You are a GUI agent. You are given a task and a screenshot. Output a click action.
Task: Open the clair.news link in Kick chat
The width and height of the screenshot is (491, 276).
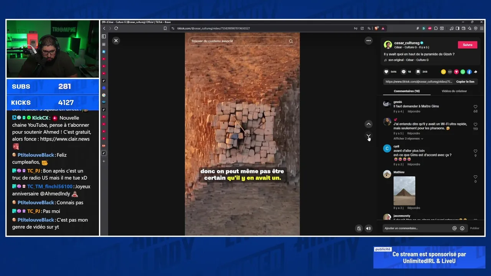pyautogui.click(x=65, y=139)
